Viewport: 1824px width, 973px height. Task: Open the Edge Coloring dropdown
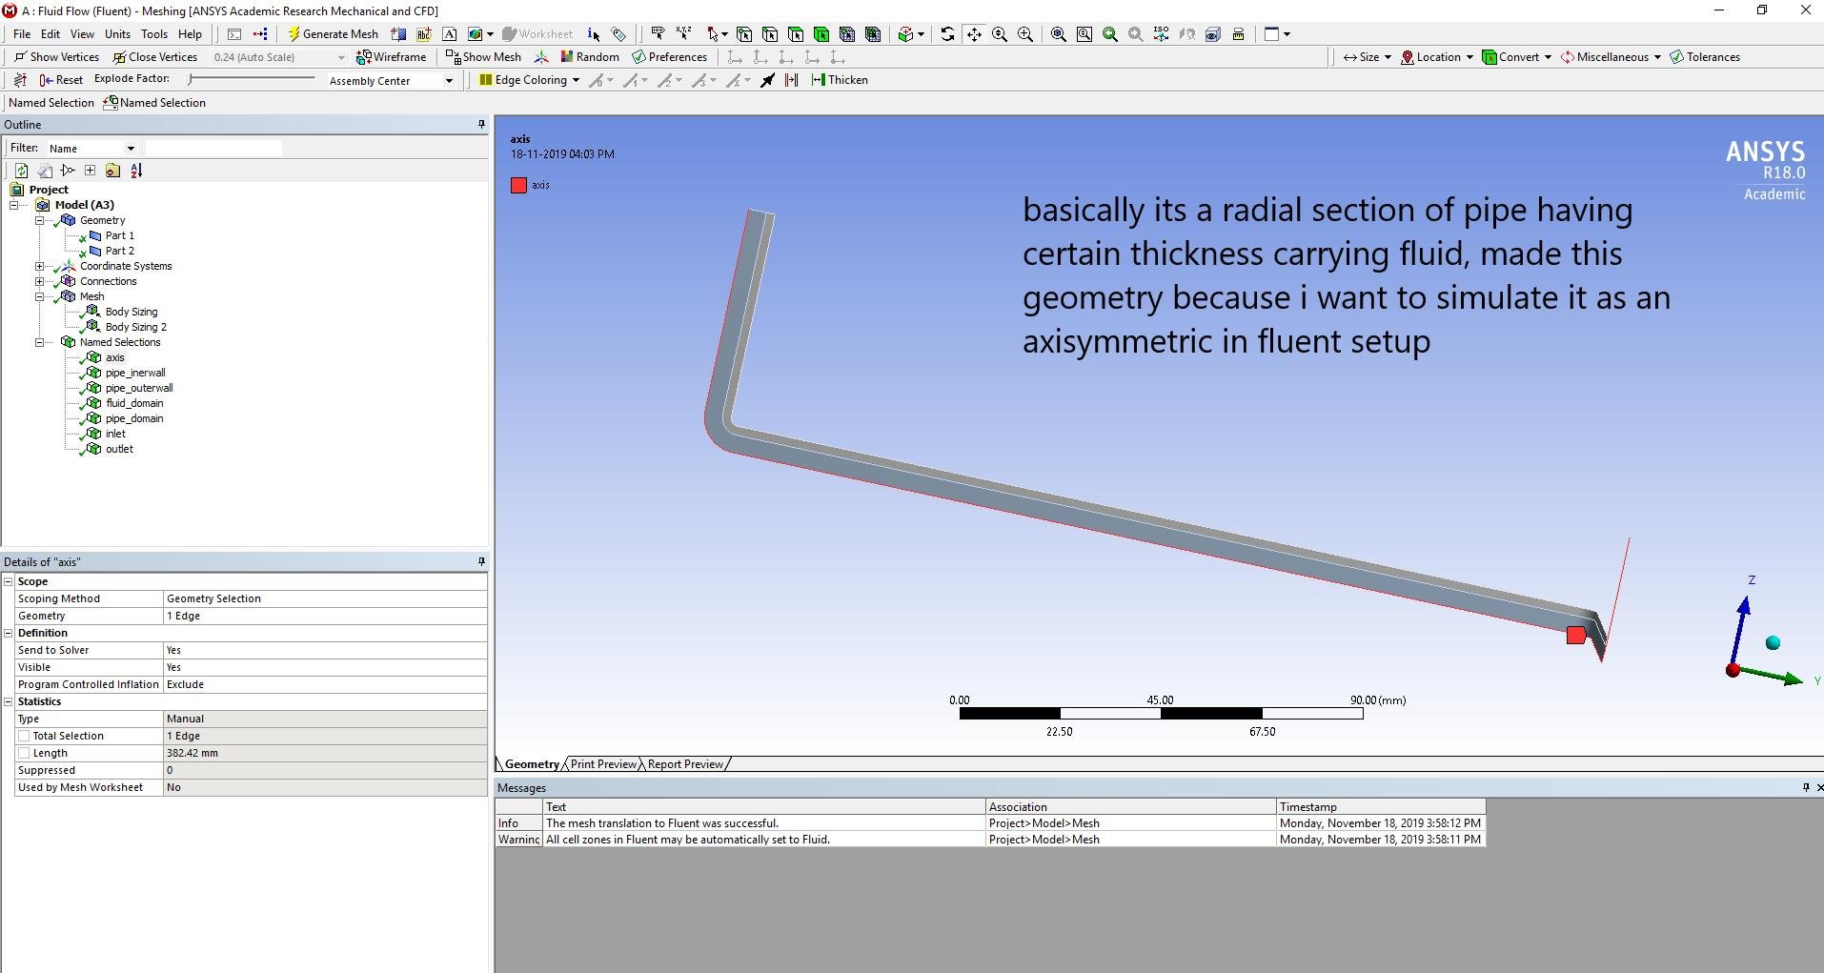(x=576, y=80)
